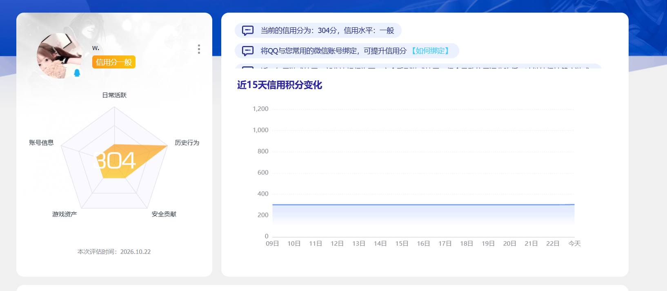Click the 12日 date on the chart axis
Viewport: 667px width, 291px height.
tap(337, 243)
